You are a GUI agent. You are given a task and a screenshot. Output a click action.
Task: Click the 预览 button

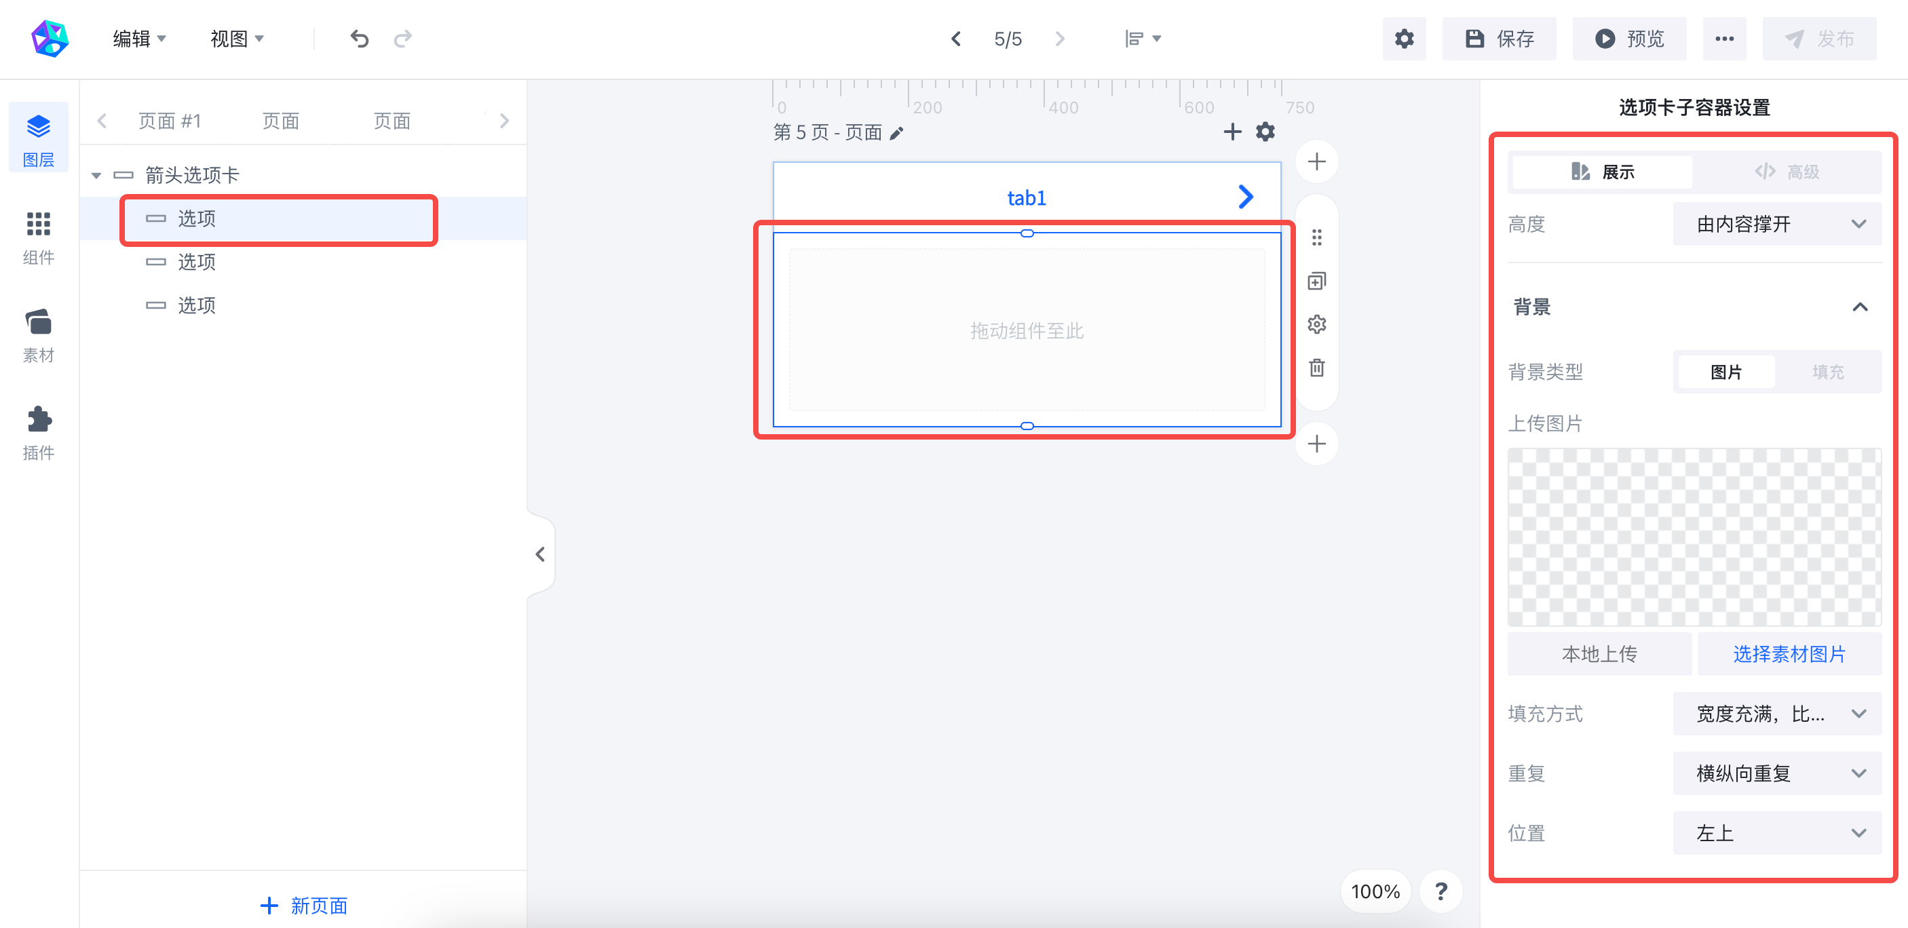(1628, 39)
